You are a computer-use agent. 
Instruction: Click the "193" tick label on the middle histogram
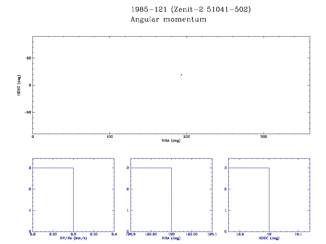(171, 234)
